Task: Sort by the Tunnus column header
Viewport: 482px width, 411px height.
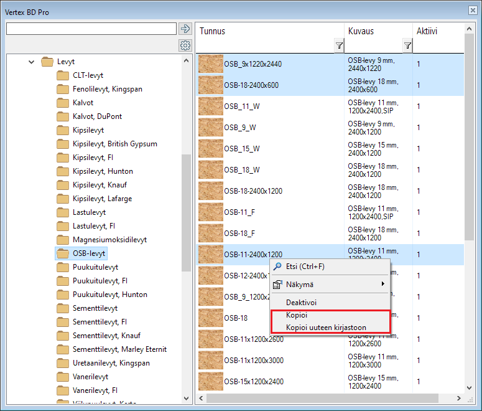Action: tap(267, 31)
